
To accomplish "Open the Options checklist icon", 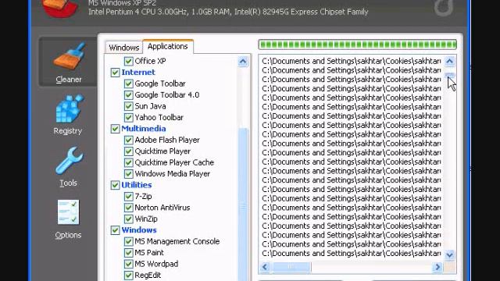I will coord(68,212).
